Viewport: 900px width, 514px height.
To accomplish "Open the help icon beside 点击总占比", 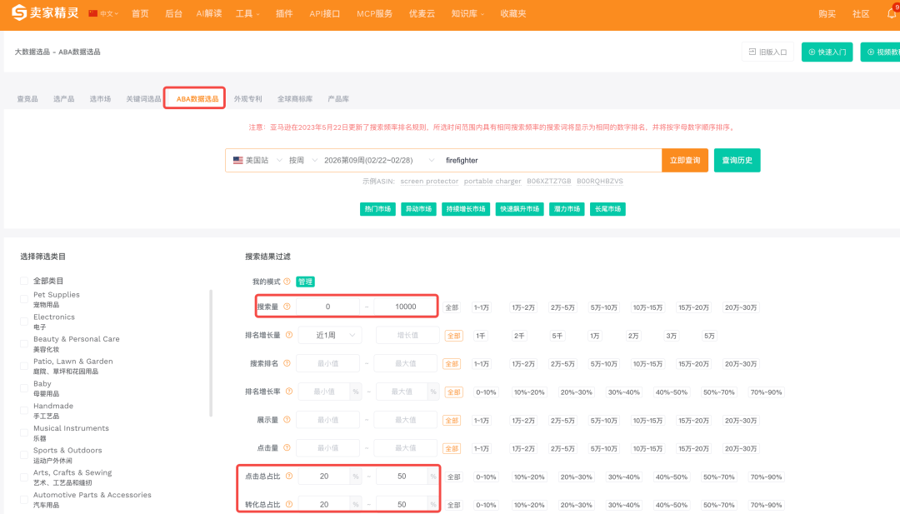I will [x=287, y=476].
